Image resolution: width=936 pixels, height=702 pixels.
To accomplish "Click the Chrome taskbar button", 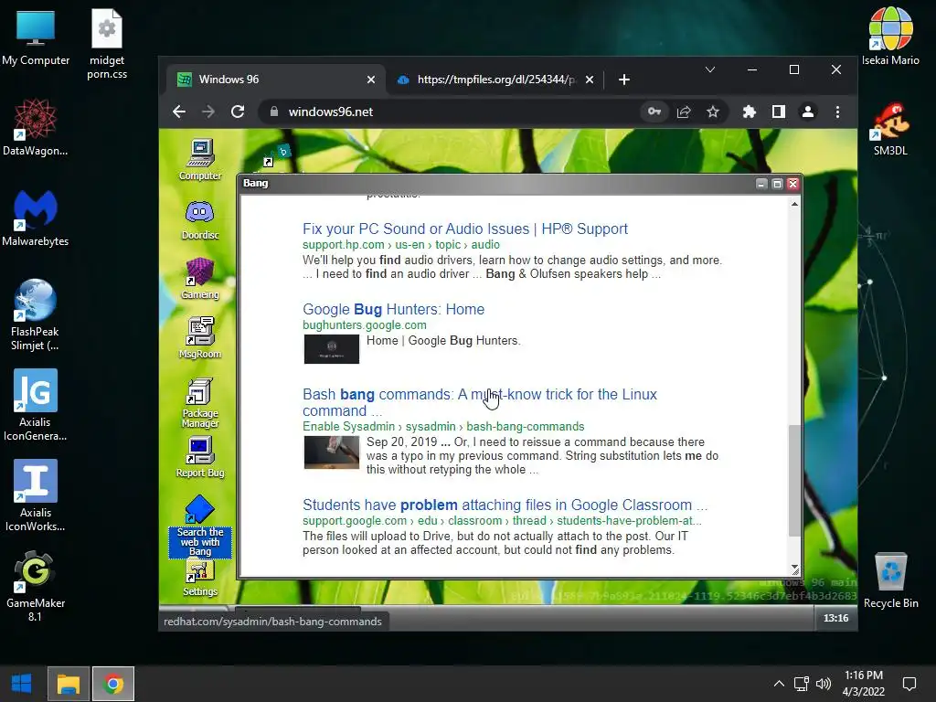I will pos(112,684).
